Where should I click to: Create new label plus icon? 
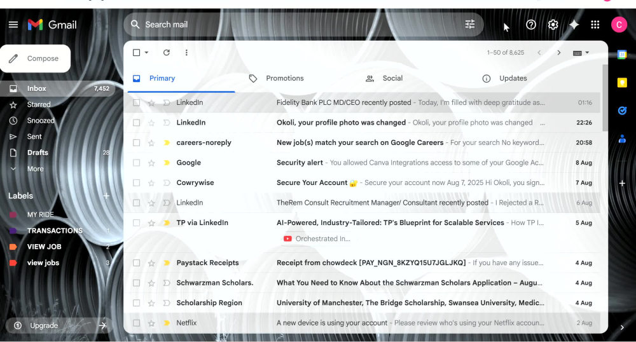(106, 196)
